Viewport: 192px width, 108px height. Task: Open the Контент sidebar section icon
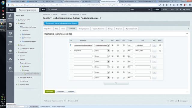click(10, 26)
